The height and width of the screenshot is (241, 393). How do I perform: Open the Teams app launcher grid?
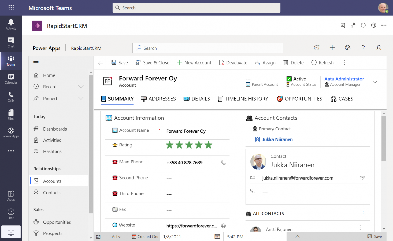[11, 7]
